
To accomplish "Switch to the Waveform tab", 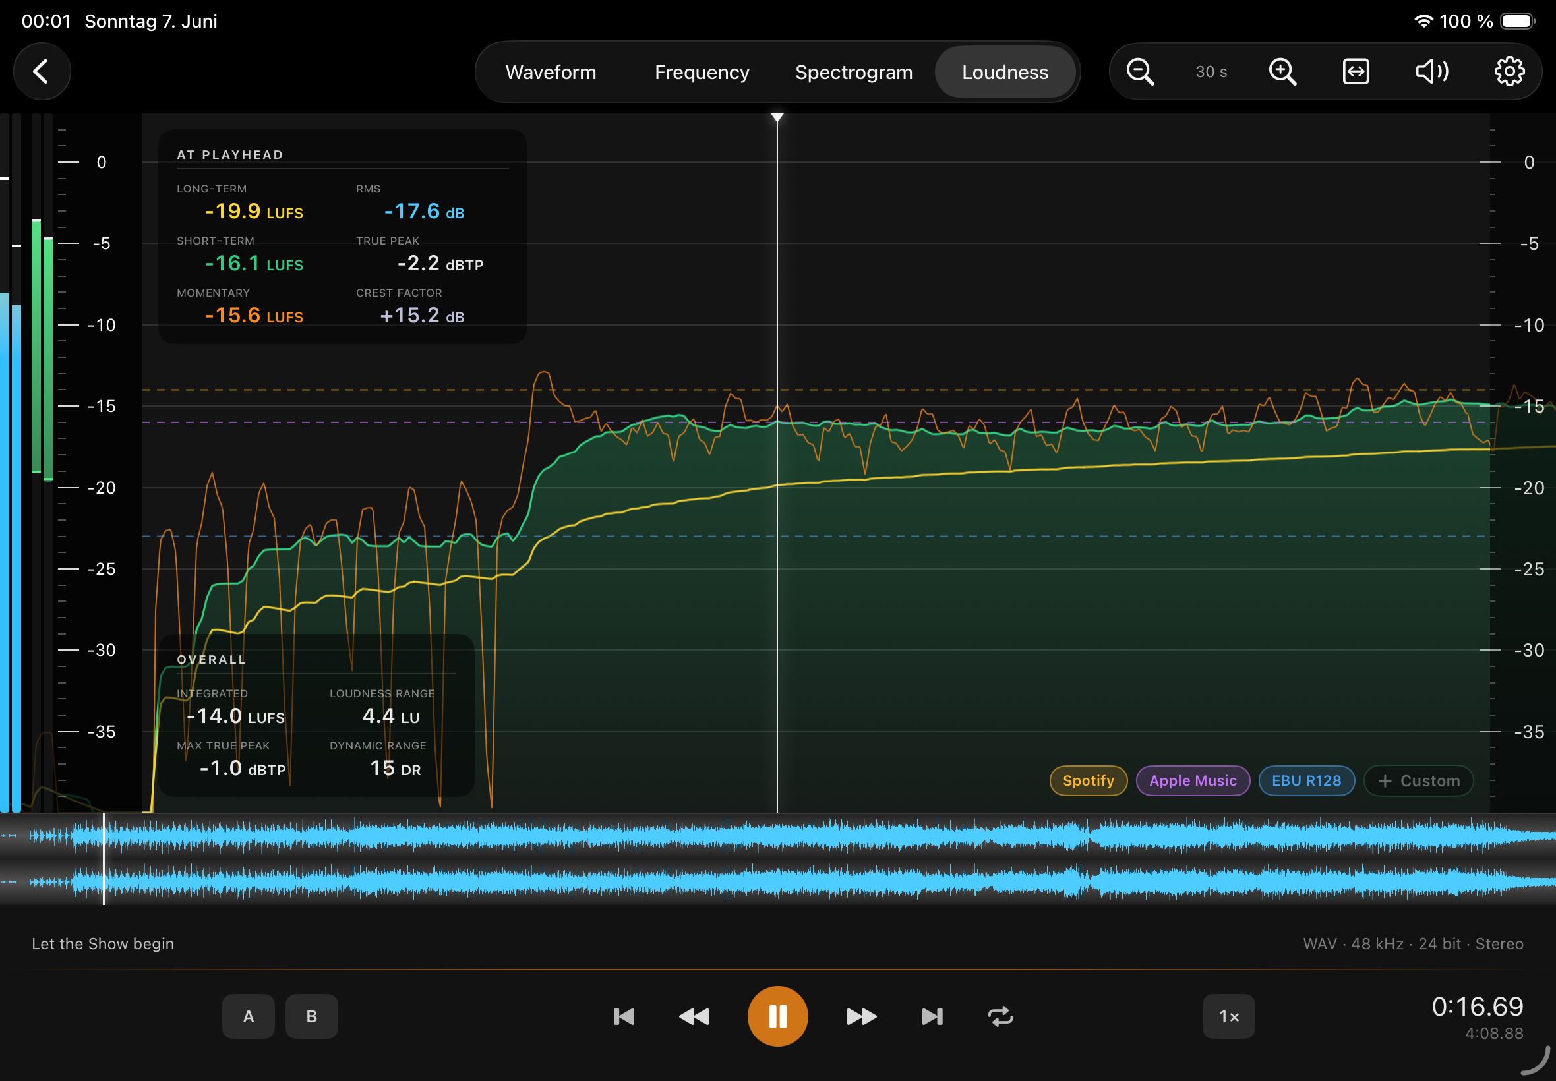I will click(551, 72).
